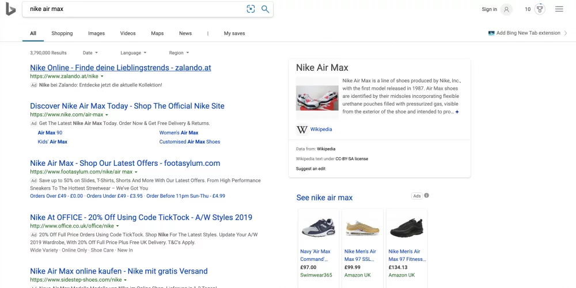
Task: Open Customised Air Max Shoes sitelink
Action: coord(190,142)
